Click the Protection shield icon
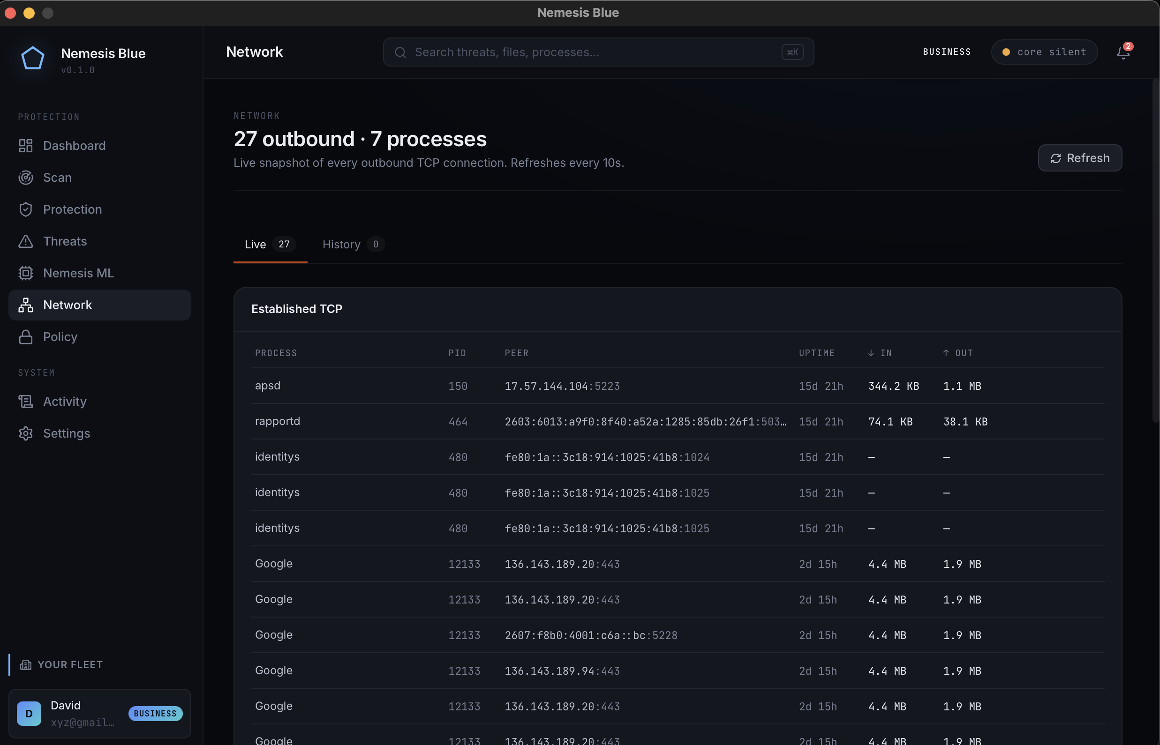The width and height of the screenshot is (1160, 745). click(26, 209)
